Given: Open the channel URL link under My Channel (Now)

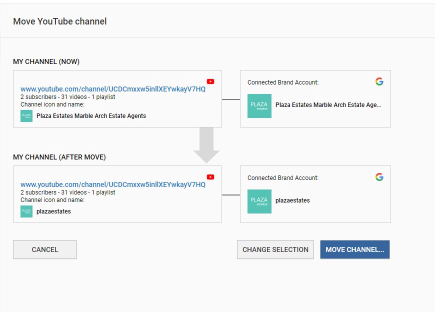Looking at the screenshot, I should [113, 89].
